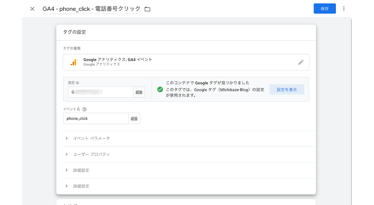Click the green checkmark status icon
This screenshot has height=205, width=374.
click(160, 89)
